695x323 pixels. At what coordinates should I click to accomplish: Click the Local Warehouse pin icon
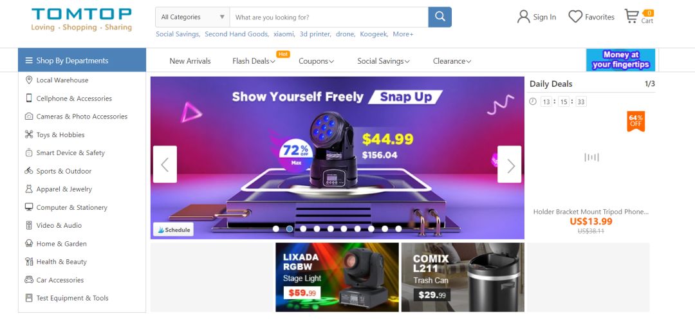point(29,80)
